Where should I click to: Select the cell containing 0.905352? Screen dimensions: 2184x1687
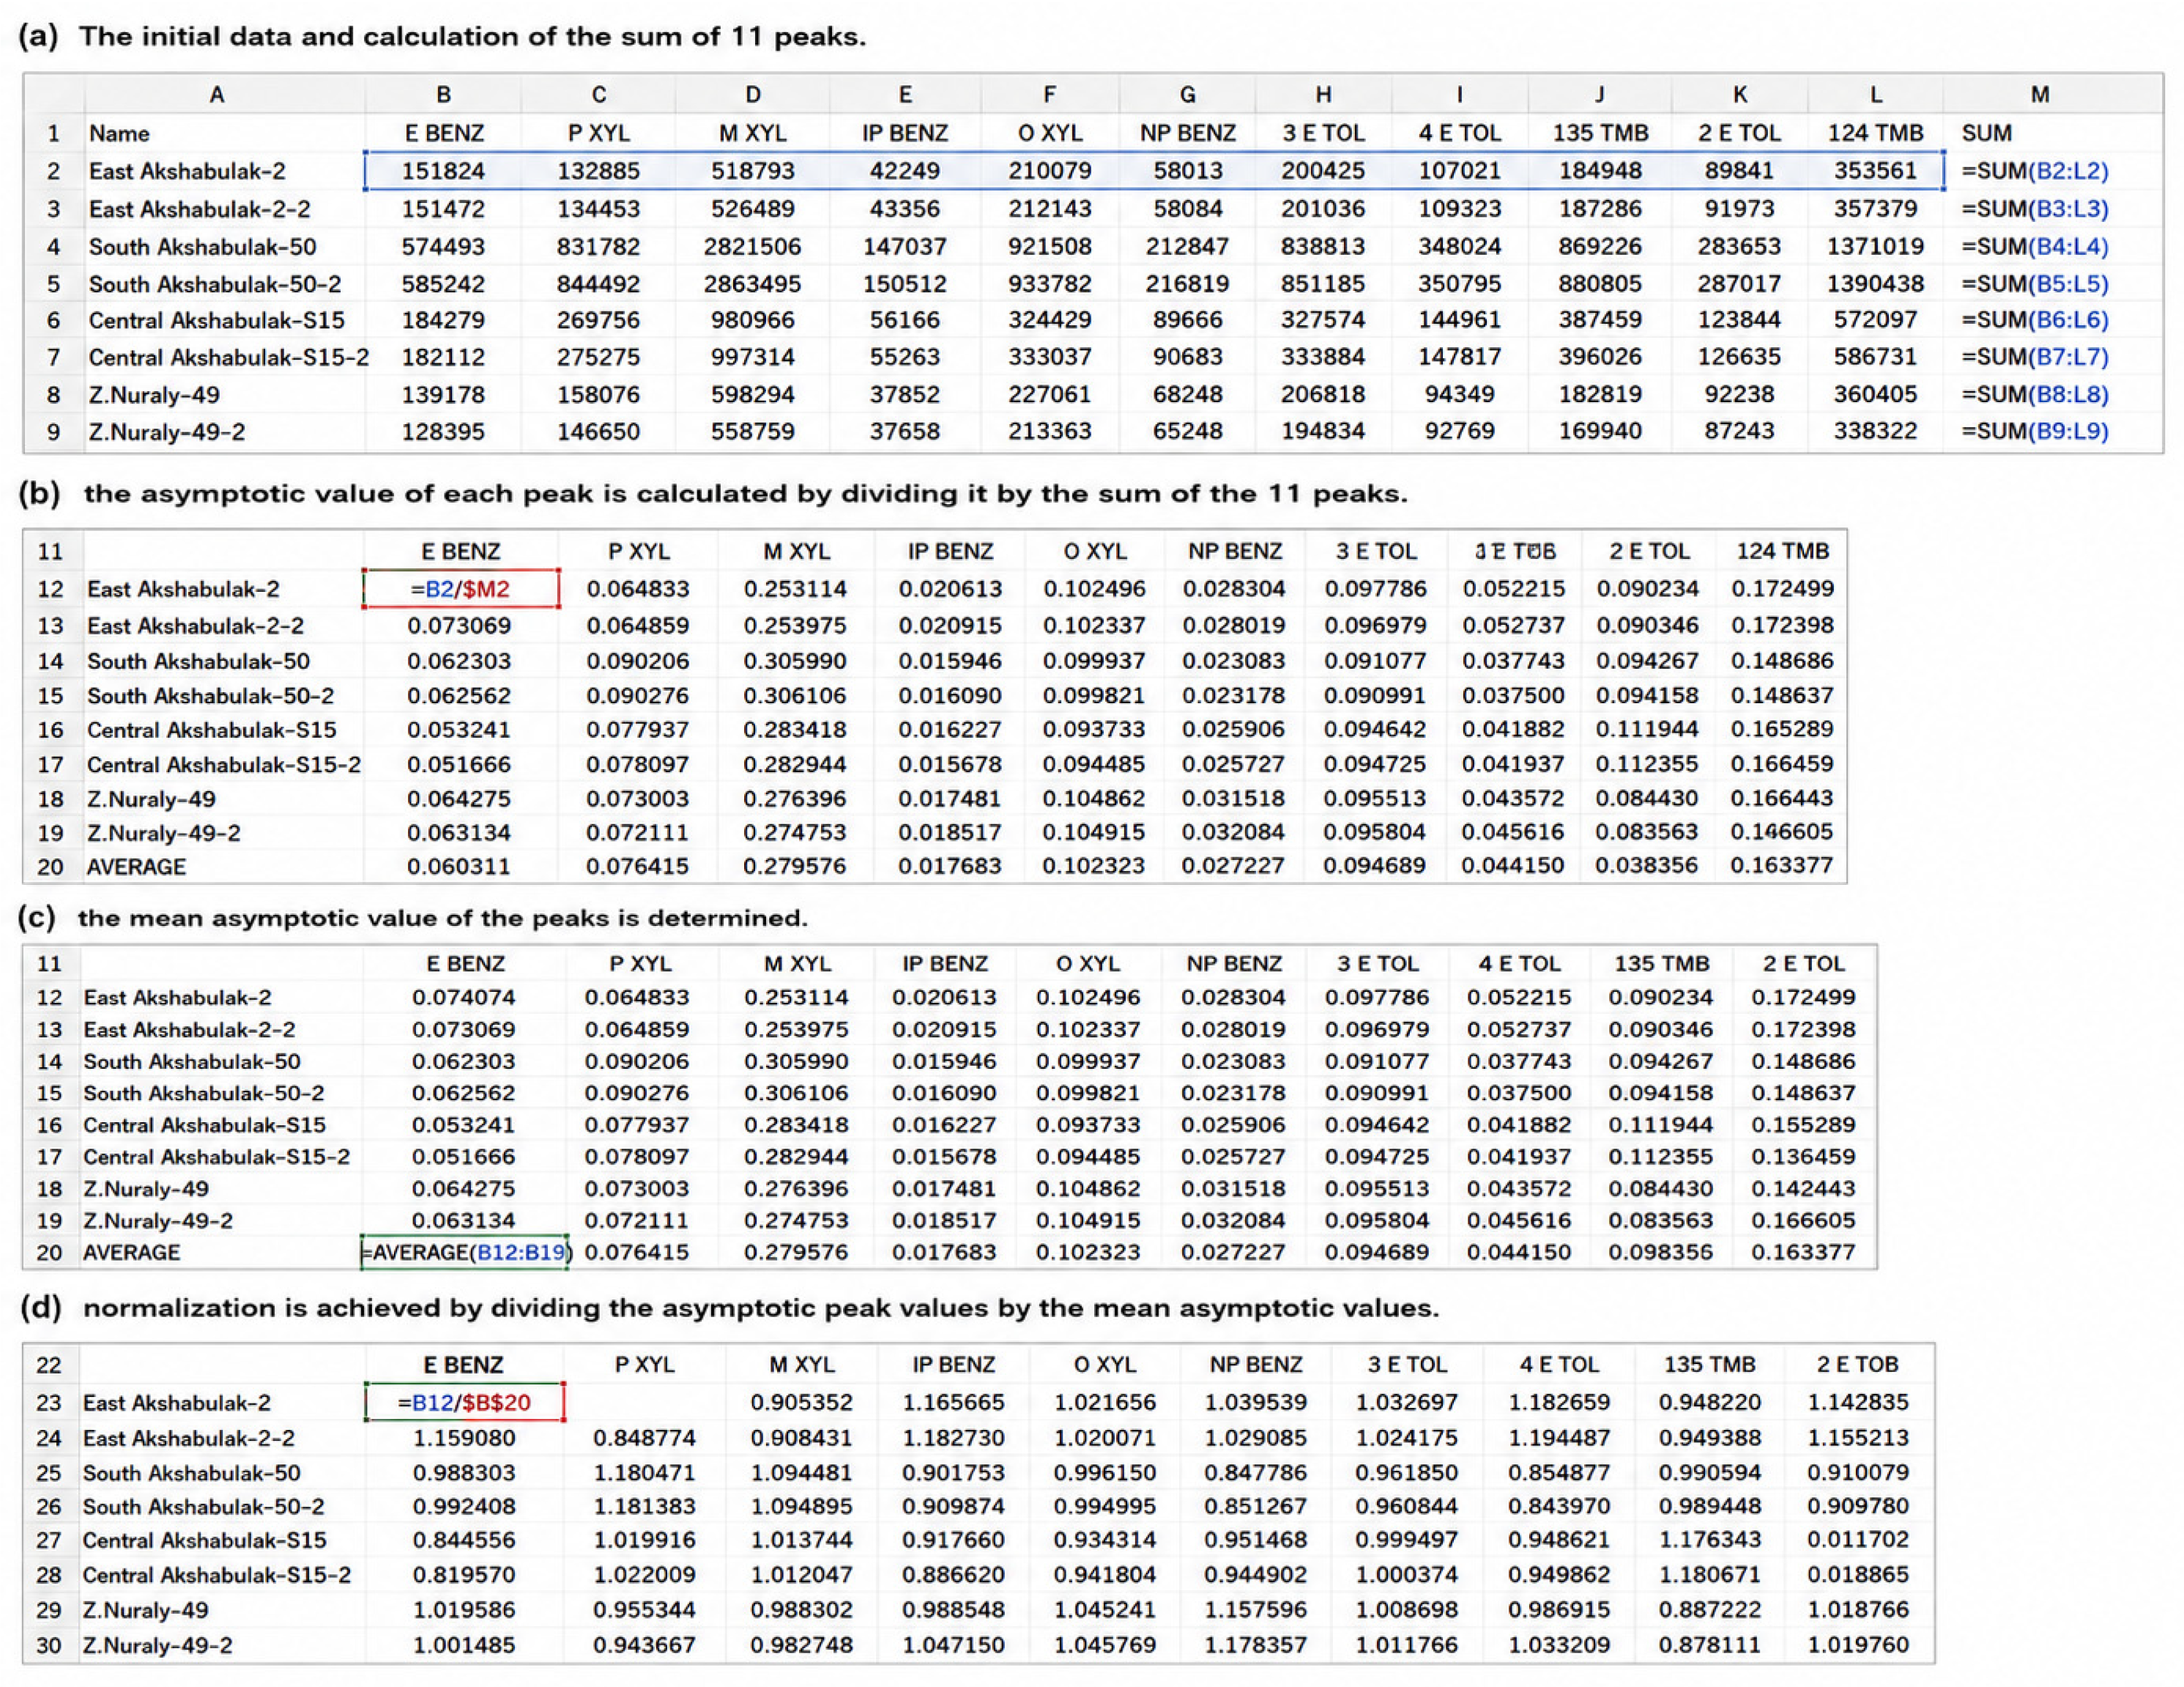pyautogui.click(x=801, y=1403)
